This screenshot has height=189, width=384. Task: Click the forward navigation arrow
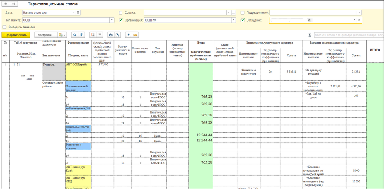(x=14, y=4)
